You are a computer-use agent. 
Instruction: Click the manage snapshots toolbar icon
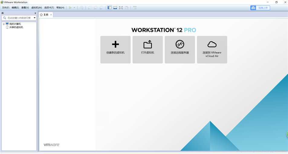click(101, 8)
